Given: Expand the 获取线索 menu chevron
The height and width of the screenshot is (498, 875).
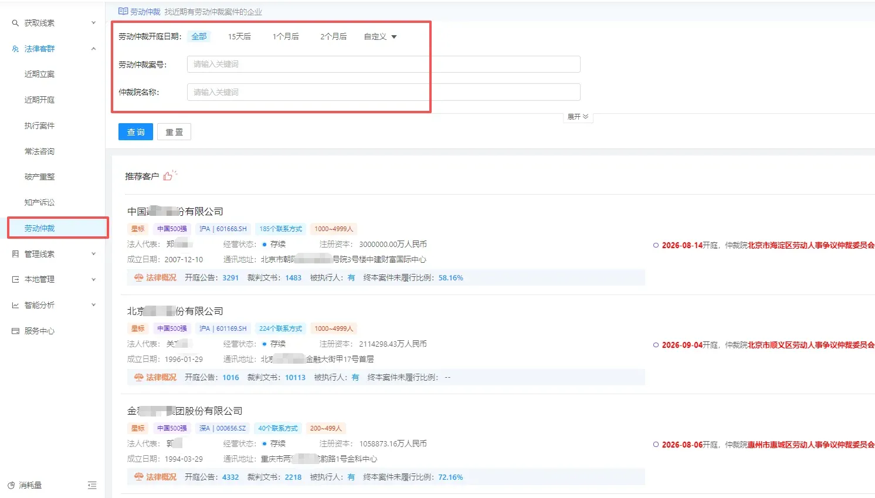Looking at the screenshot, I should coord(93,23).
